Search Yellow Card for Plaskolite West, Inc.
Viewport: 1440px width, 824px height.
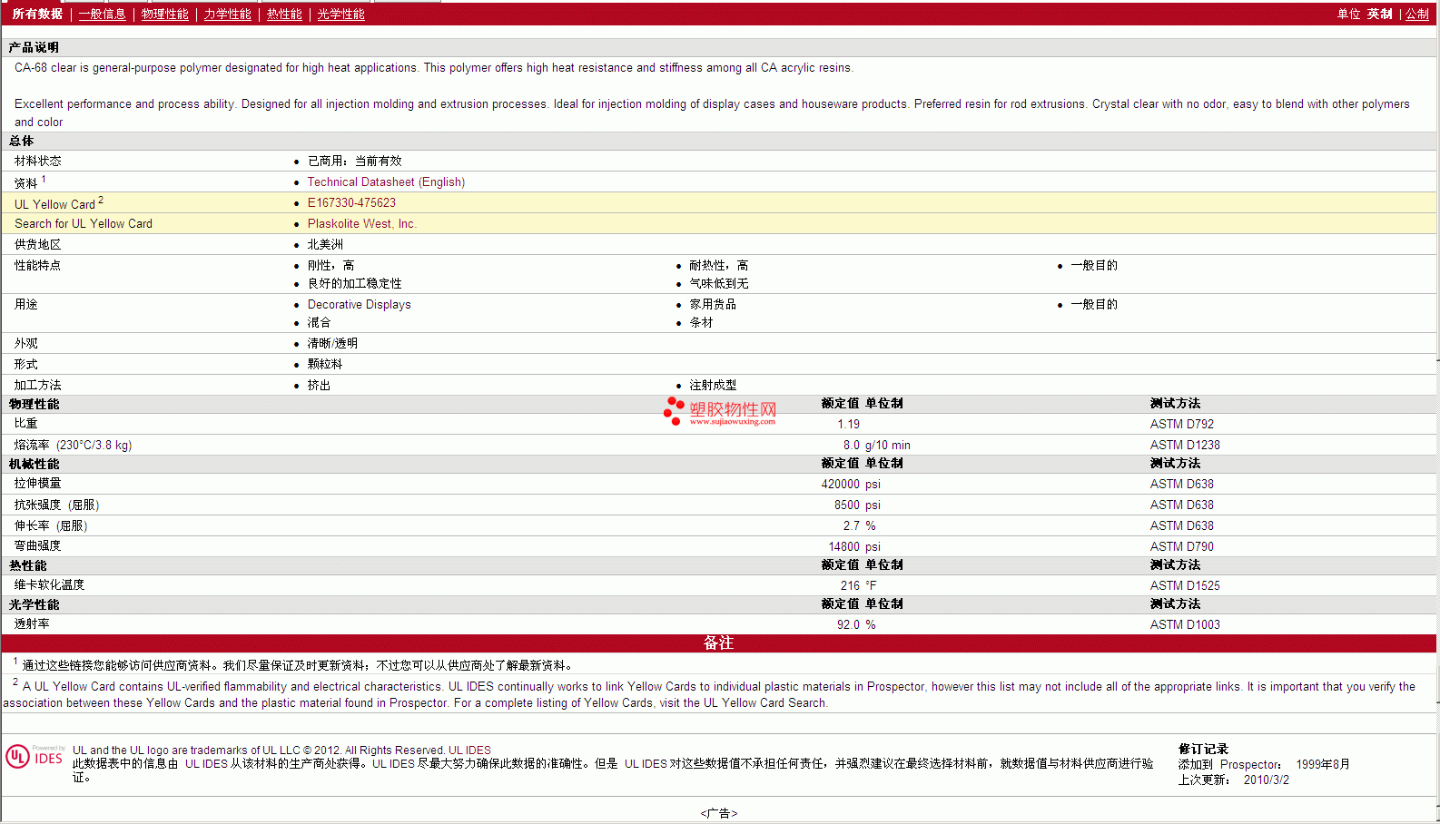[x=361, y=223]
